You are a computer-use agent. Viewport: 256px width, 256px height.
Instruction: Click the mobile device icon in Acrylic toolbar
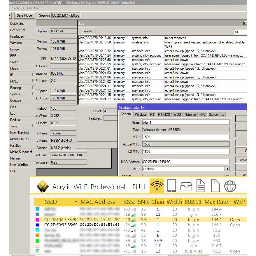172,186
